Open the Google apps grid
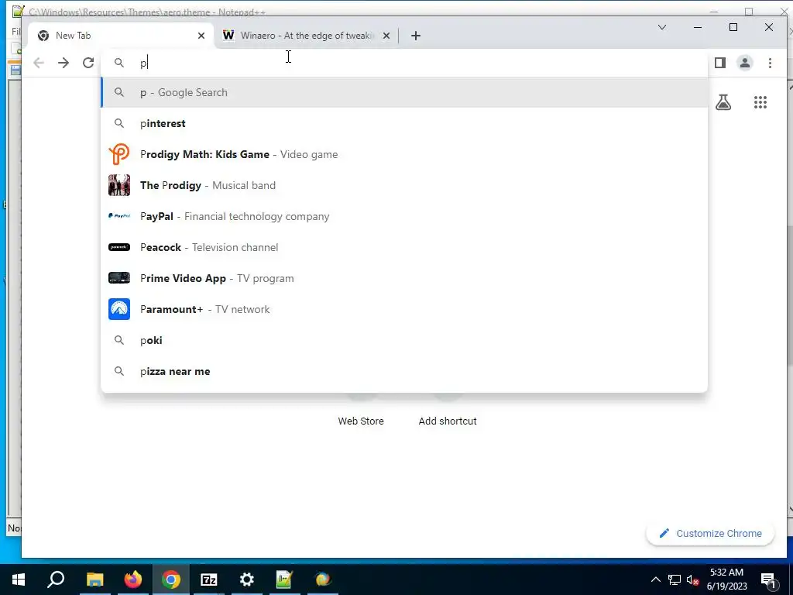 tap(760, 103)
